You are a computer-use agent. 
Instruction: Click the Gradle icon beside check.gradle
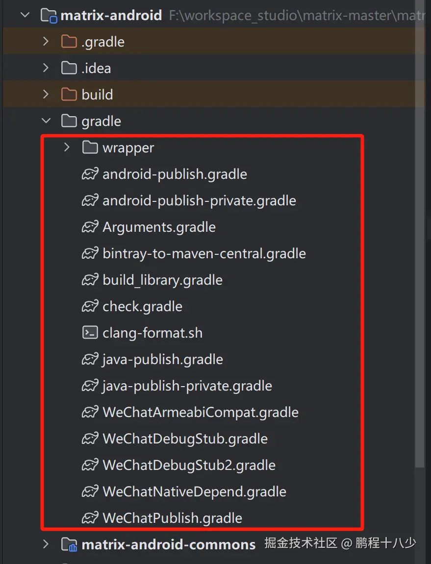tap(90, 307)
